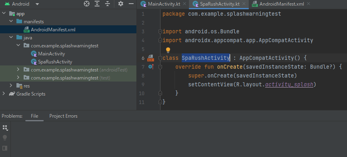Click the res folder icon
This screenshot has width=347, height=157.
[20, 86]
